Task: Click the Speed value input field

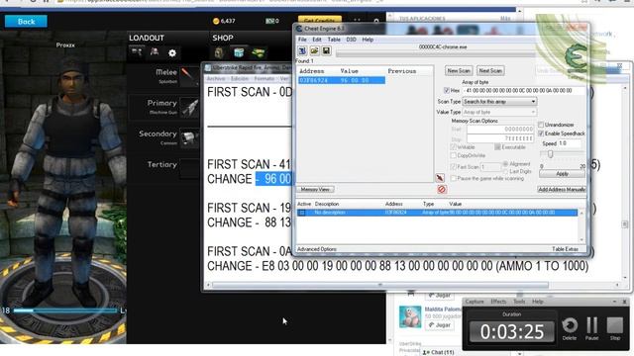Action: pos(570,143)
